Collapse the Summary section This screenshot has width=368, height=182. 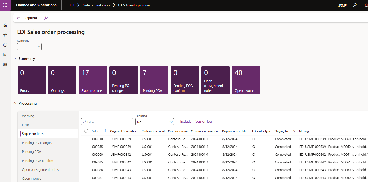[15, 59]
